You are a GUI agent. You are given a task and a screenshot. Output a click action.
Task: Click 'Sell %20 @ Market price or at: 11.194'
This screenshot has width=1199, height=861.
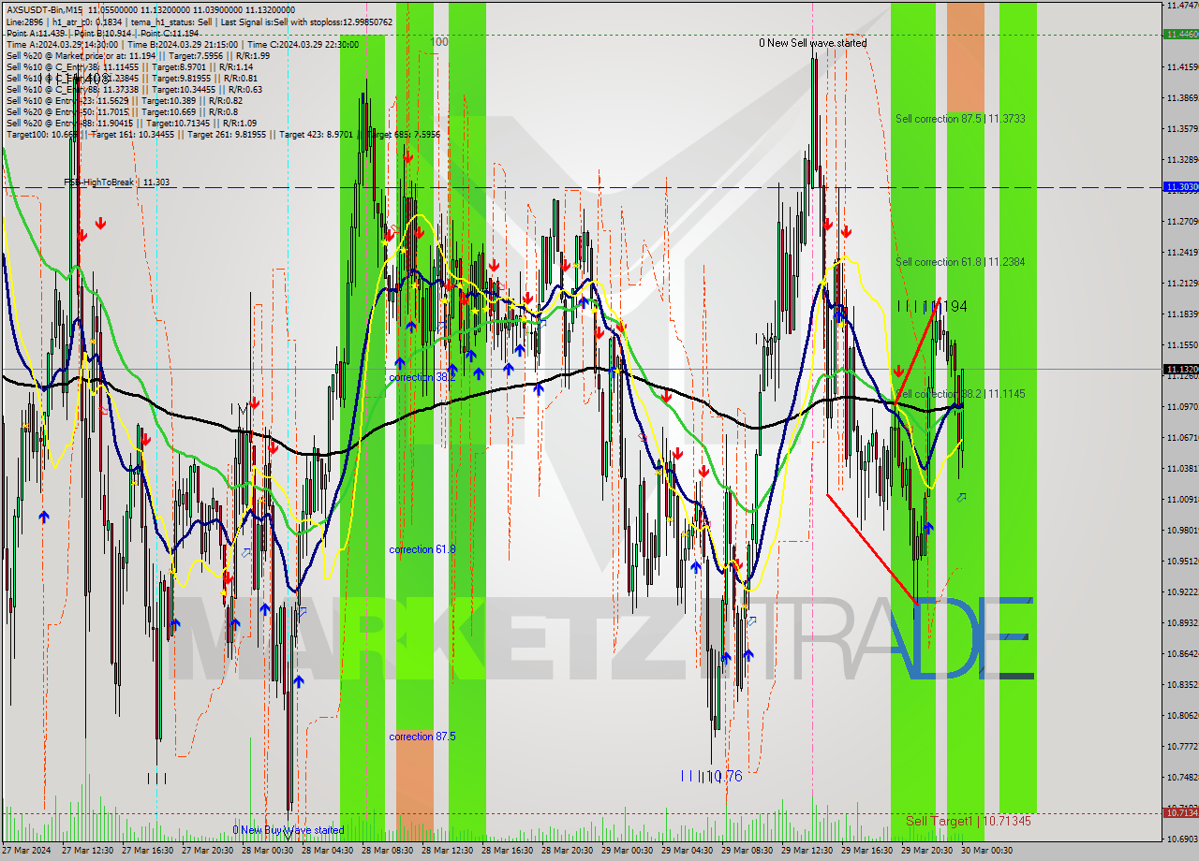click(x=138, y=55)
